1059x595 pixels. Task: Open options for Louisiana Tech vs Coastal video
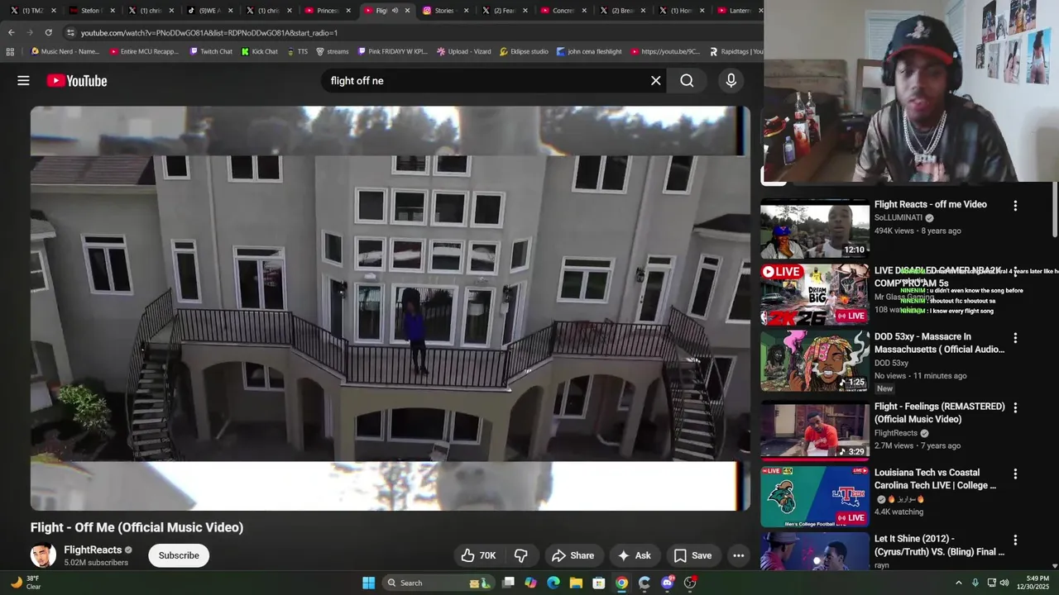(1015, 474)
